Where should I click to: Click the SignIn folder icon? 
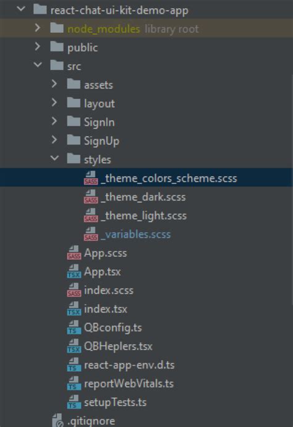pos(74,121)
